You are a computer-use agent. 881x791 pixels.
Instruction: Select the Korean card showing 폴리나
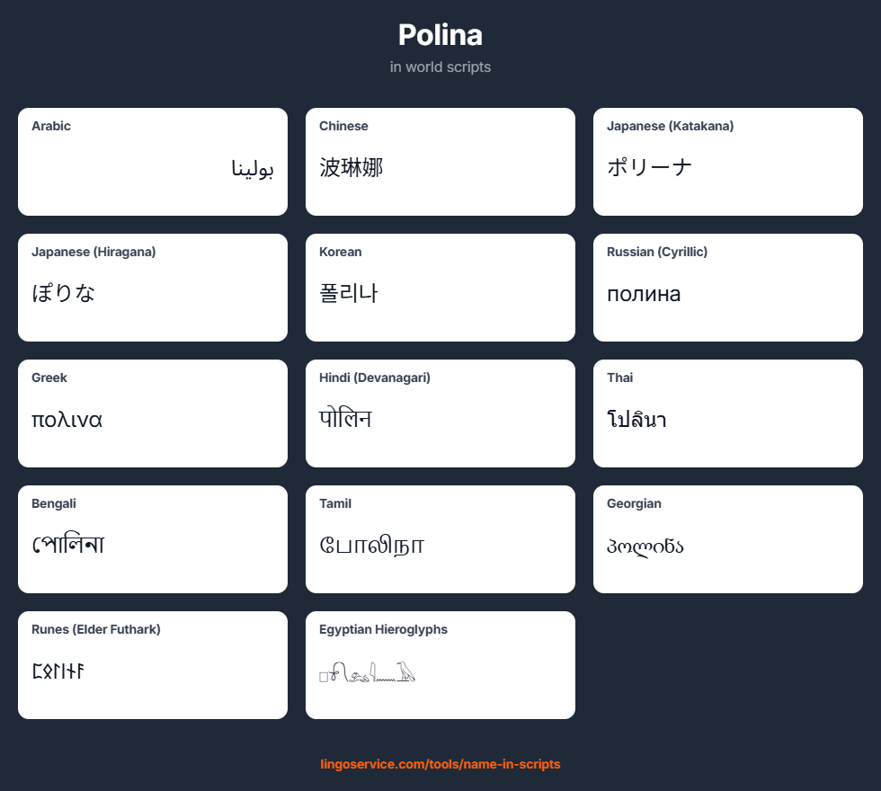pyautogui.click(x=440, y=288)
